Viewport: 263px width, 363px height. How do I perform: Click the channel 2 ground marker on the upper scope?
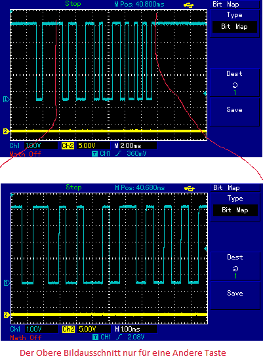(7, 131)
